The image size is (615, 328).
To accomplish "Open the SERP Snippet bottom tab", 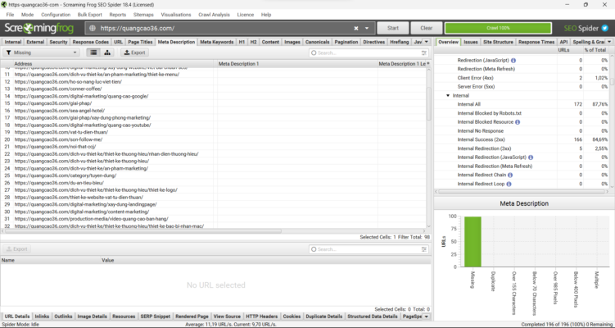I will (x=154, y=316).
